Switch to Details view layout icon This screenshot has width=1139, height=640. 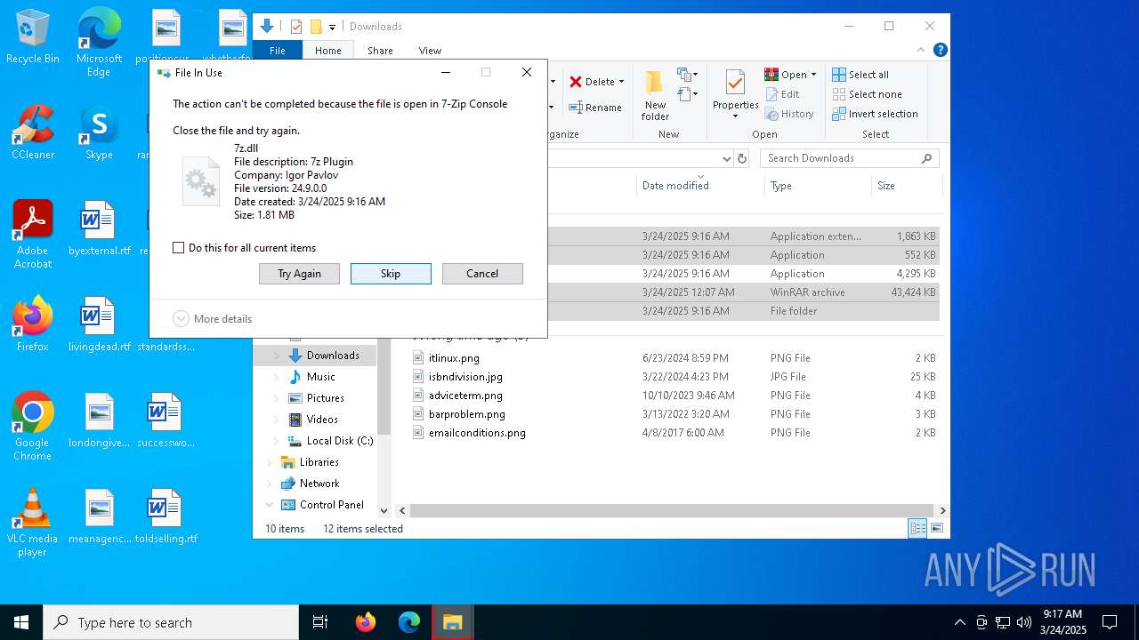pos(917,529)
